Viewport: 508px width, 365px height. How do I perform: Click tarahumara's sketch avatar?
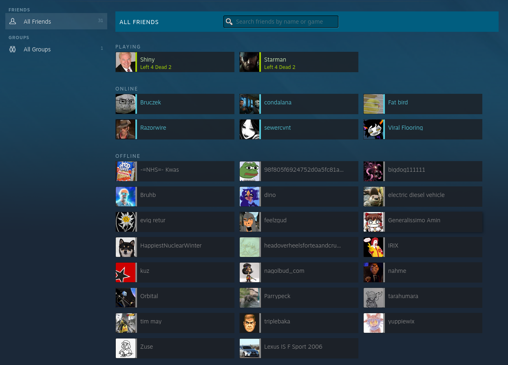click(373, 298)
